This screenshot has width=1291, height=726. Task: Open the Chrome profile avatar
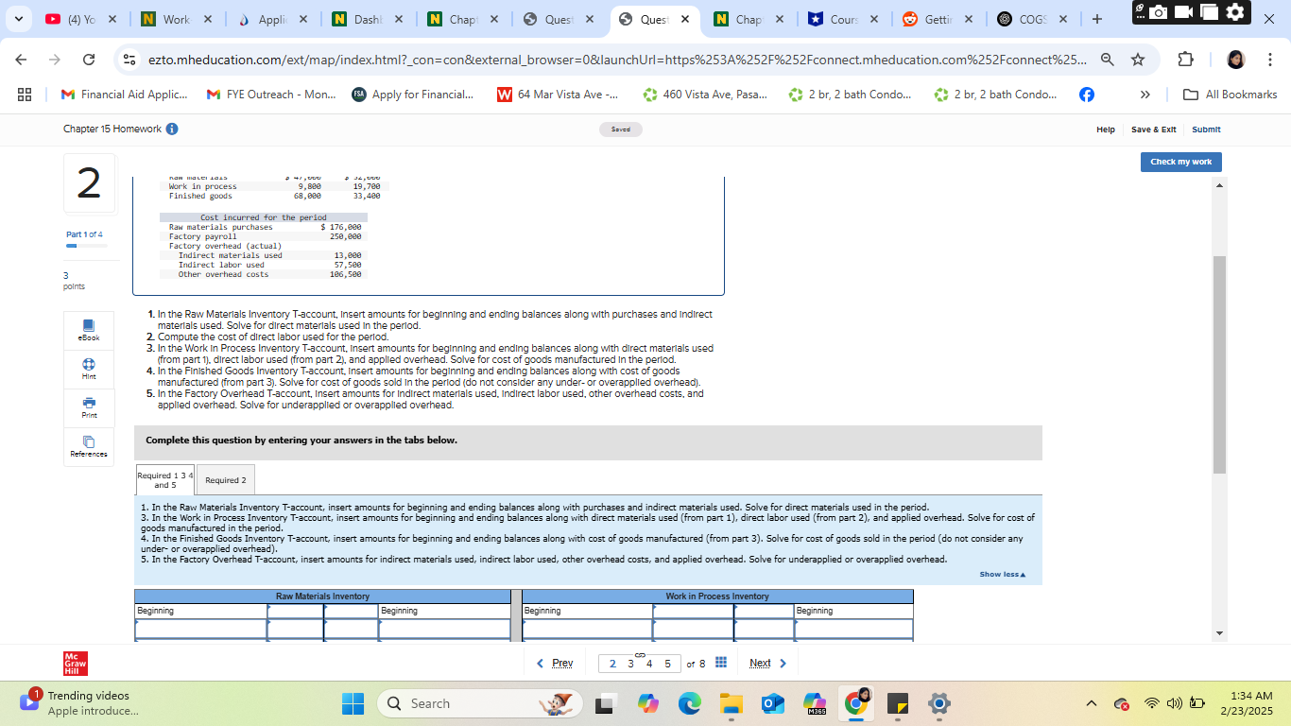point(1236,60)
